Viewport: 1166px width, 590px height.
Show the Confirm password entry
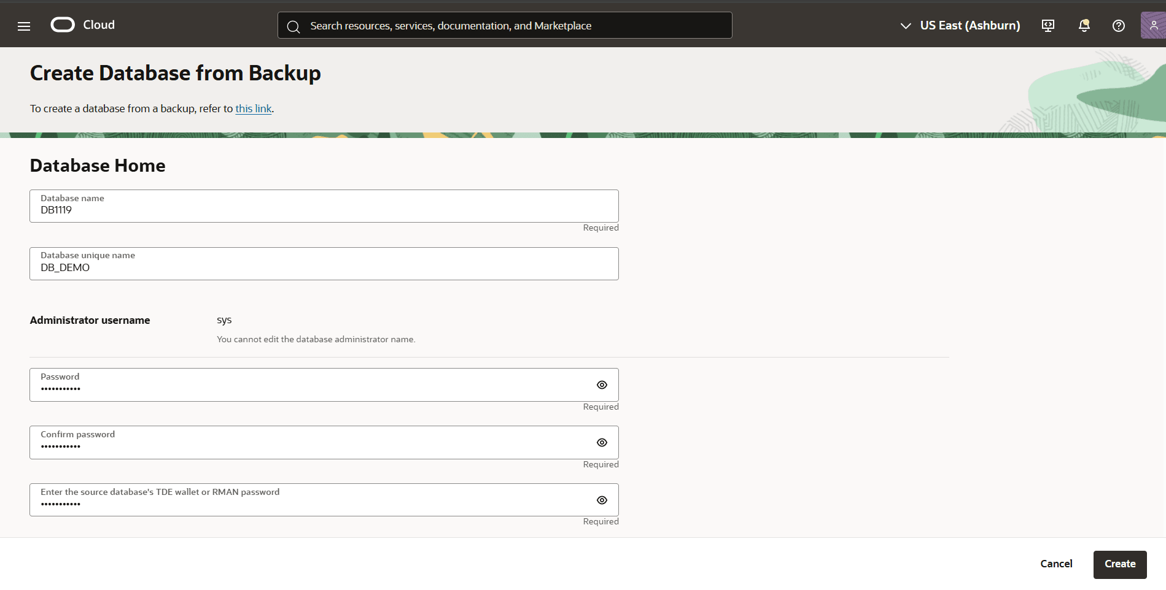click(601, 442)
